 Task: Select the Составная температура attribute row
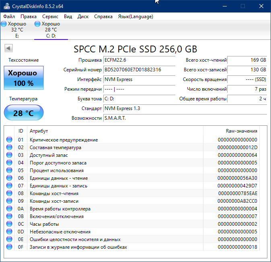132,147
